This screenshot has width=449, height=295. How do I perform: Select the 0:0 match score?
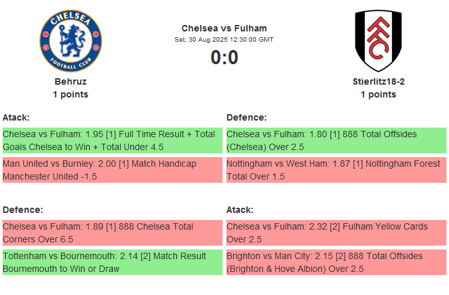coord(224,58)
